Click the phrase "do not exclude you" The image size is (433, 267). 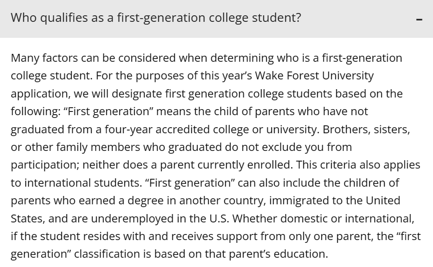point(274,147)
